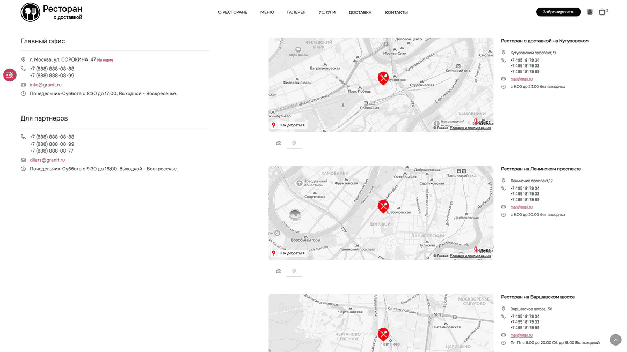
Task: Select map pin tab under Leninsky map
Action: (x=294, y=271)
